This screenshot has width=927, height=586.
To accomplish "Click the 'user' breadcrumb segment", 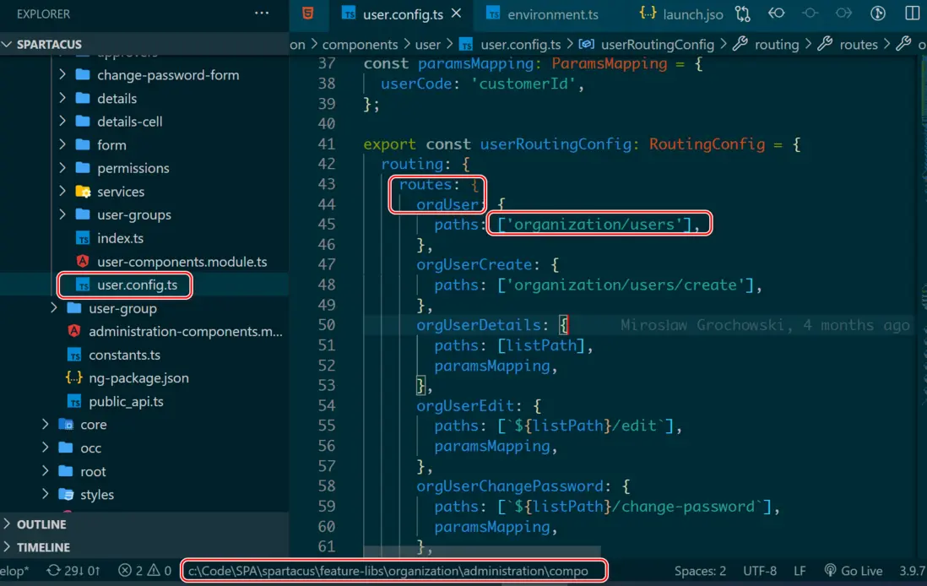I will 427,45.
